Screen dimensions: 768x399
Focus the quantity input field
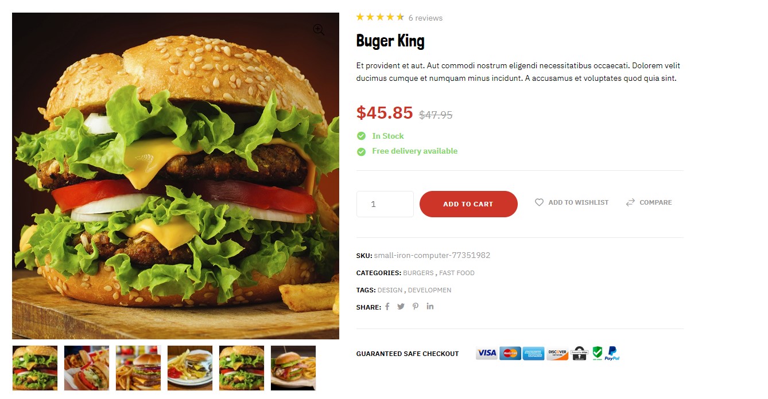[x=385, y=204]
